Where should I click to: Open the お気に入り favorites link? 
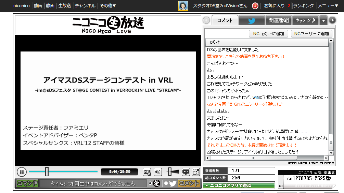[x=274, y=6]
